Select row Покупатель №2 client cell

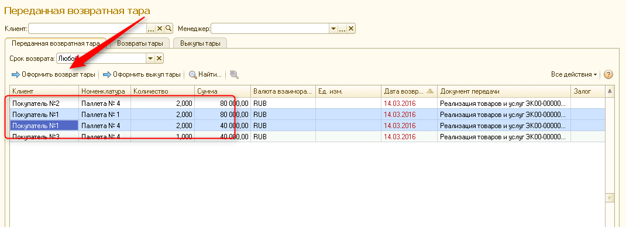[44, 103]
